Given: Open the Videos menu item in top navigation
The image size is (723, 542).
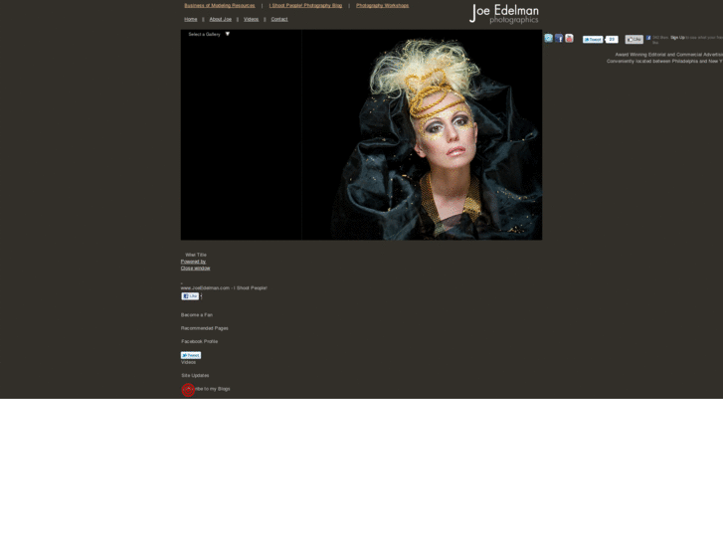Looking at the screenshot, I should click(x=251, y=19).
